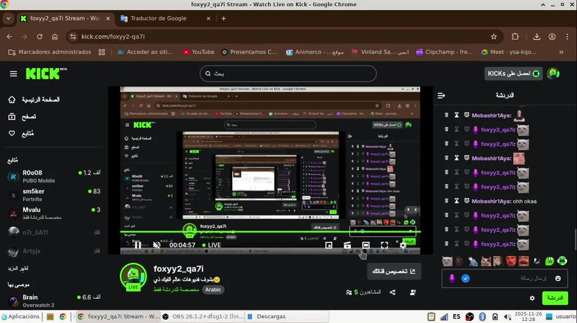Close the Traductor de Google tab
This screenshot has height=323, width=577.
pyautogui.click(x=208, y=18)
